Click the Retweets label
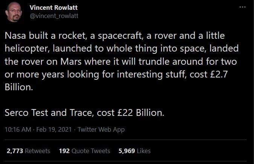254x164 pixels. pos(37,151)
